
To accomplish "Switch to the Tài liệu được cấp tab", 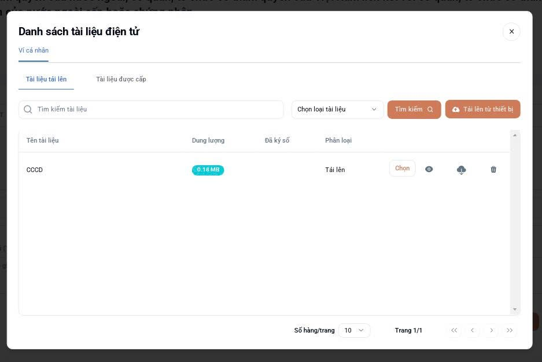I will click(x=121, y=79).
